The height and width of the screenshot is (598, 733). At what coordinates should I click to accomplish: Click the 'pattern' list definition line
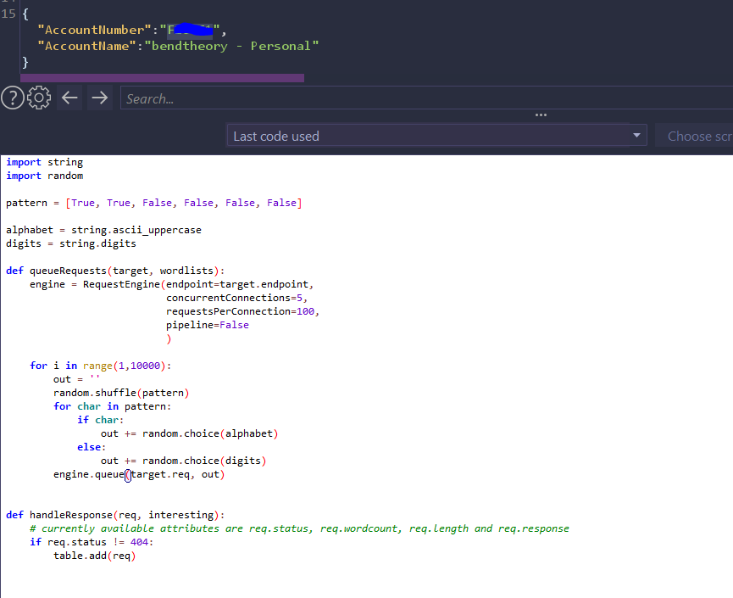point(153,203)
